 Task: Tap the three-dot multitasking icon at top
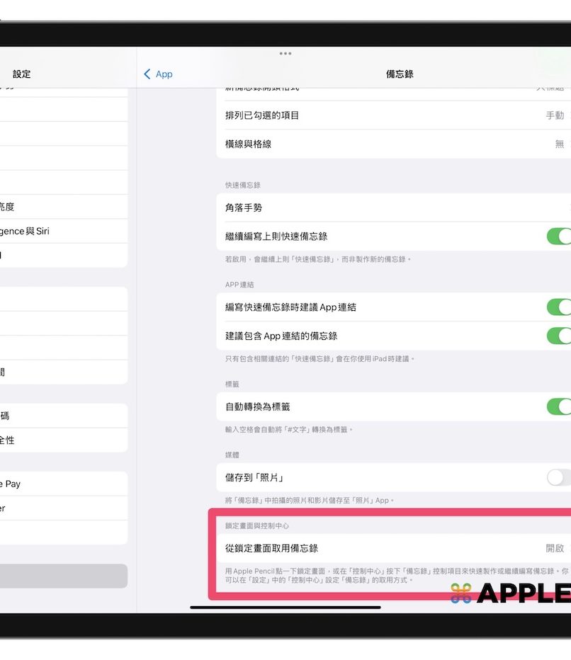pos(285,54)
